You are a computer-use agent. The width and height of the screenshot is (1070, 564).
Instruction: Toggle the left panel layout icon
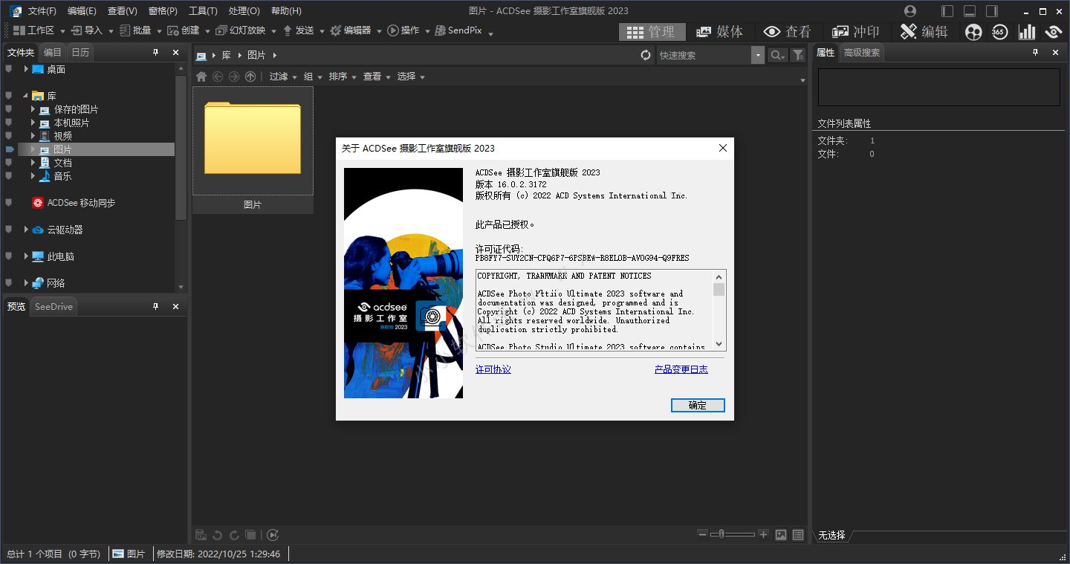pyautogui.click(x=947, y=11)
